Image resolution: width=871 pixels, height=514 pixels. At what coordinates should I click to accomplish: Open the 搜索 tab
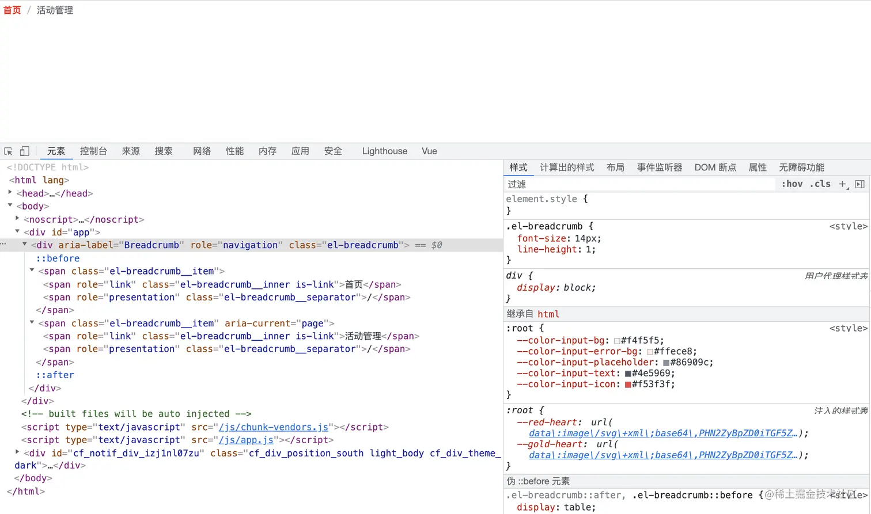click(x=164, y=151)
